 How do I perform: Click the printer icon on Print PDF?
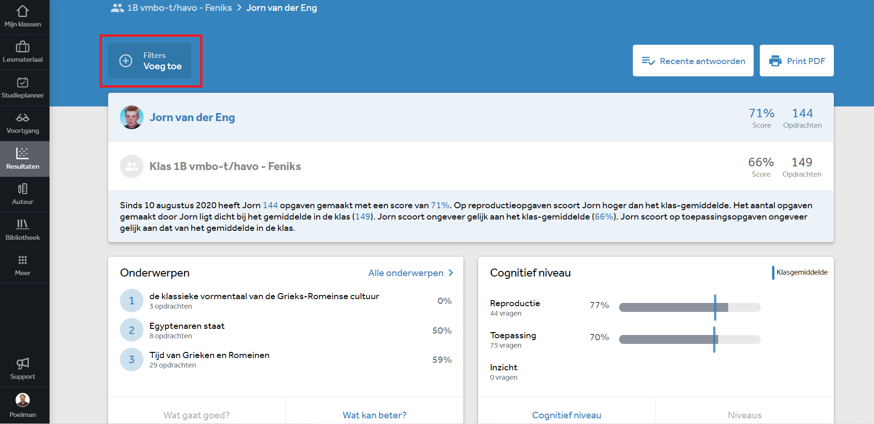pyautogui.click(x=775, y=61)
